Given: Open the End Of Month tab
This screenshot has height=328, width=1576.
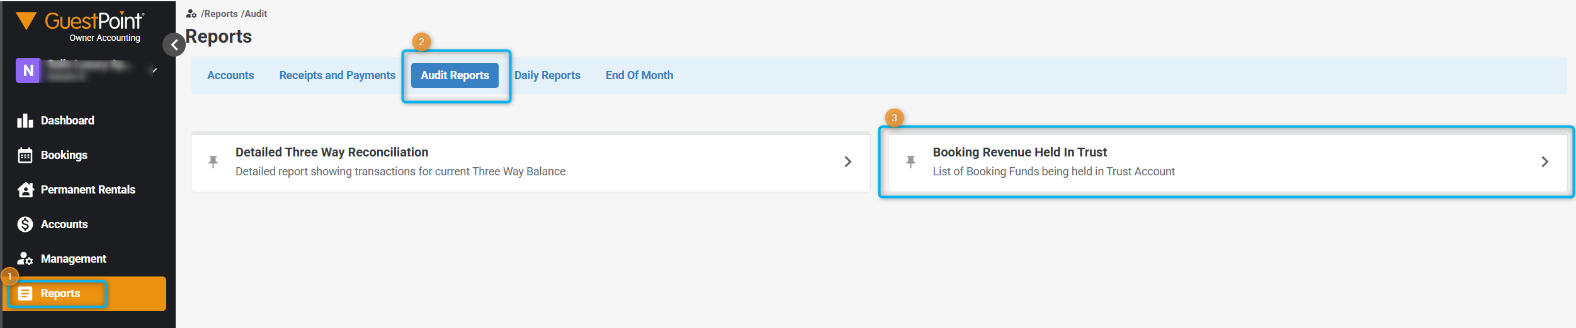Looking at the screenshot, I should [639, 75].
